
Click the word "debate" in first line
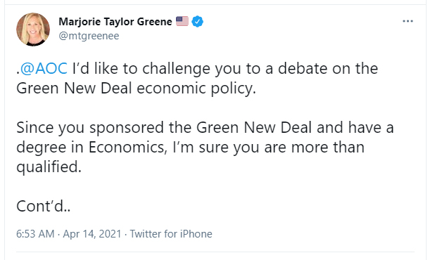click(x=303, y=68)
